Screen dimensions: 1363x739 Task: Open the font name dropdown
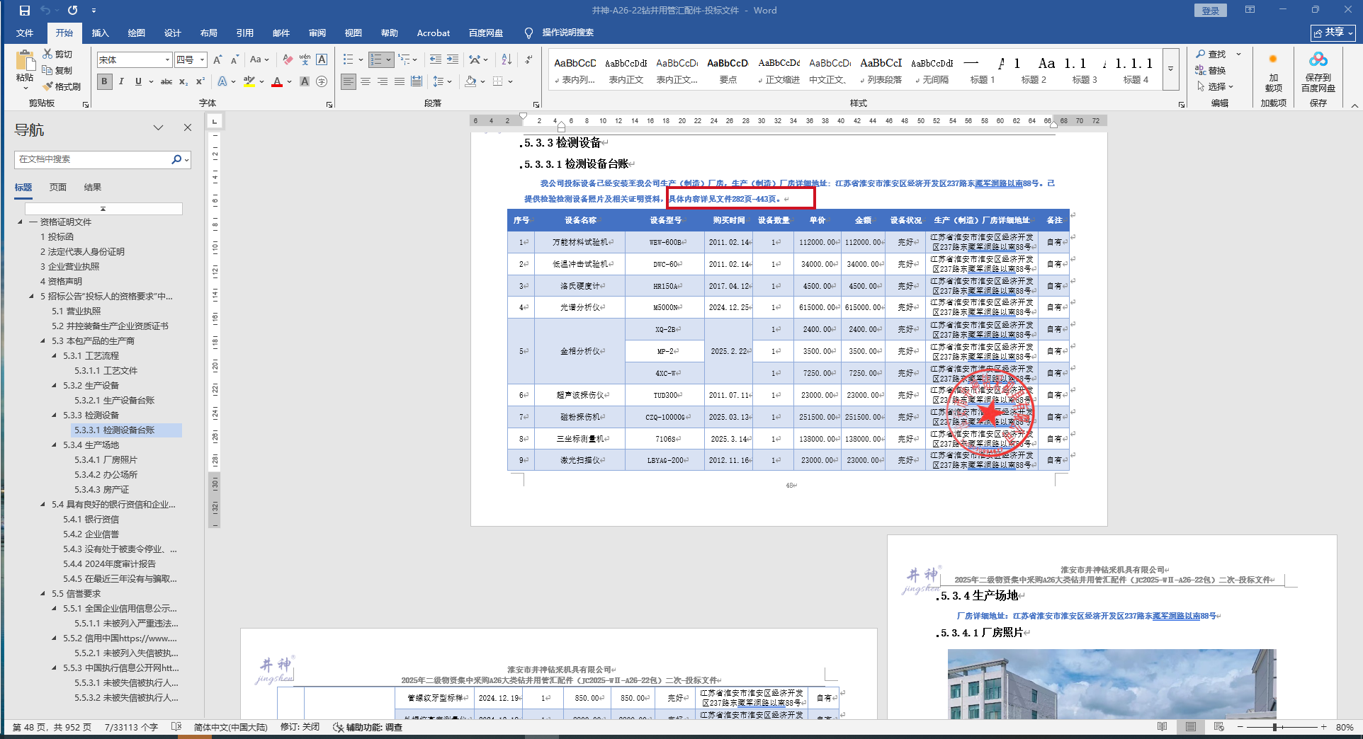[x=167, y=60]
